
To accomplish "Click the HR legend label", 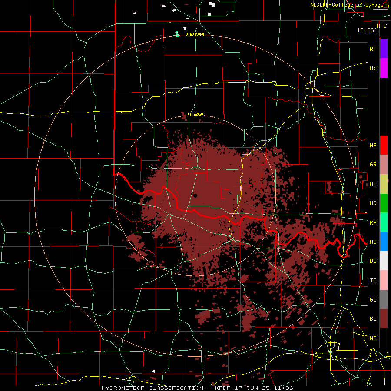I will tap(373, 203).
